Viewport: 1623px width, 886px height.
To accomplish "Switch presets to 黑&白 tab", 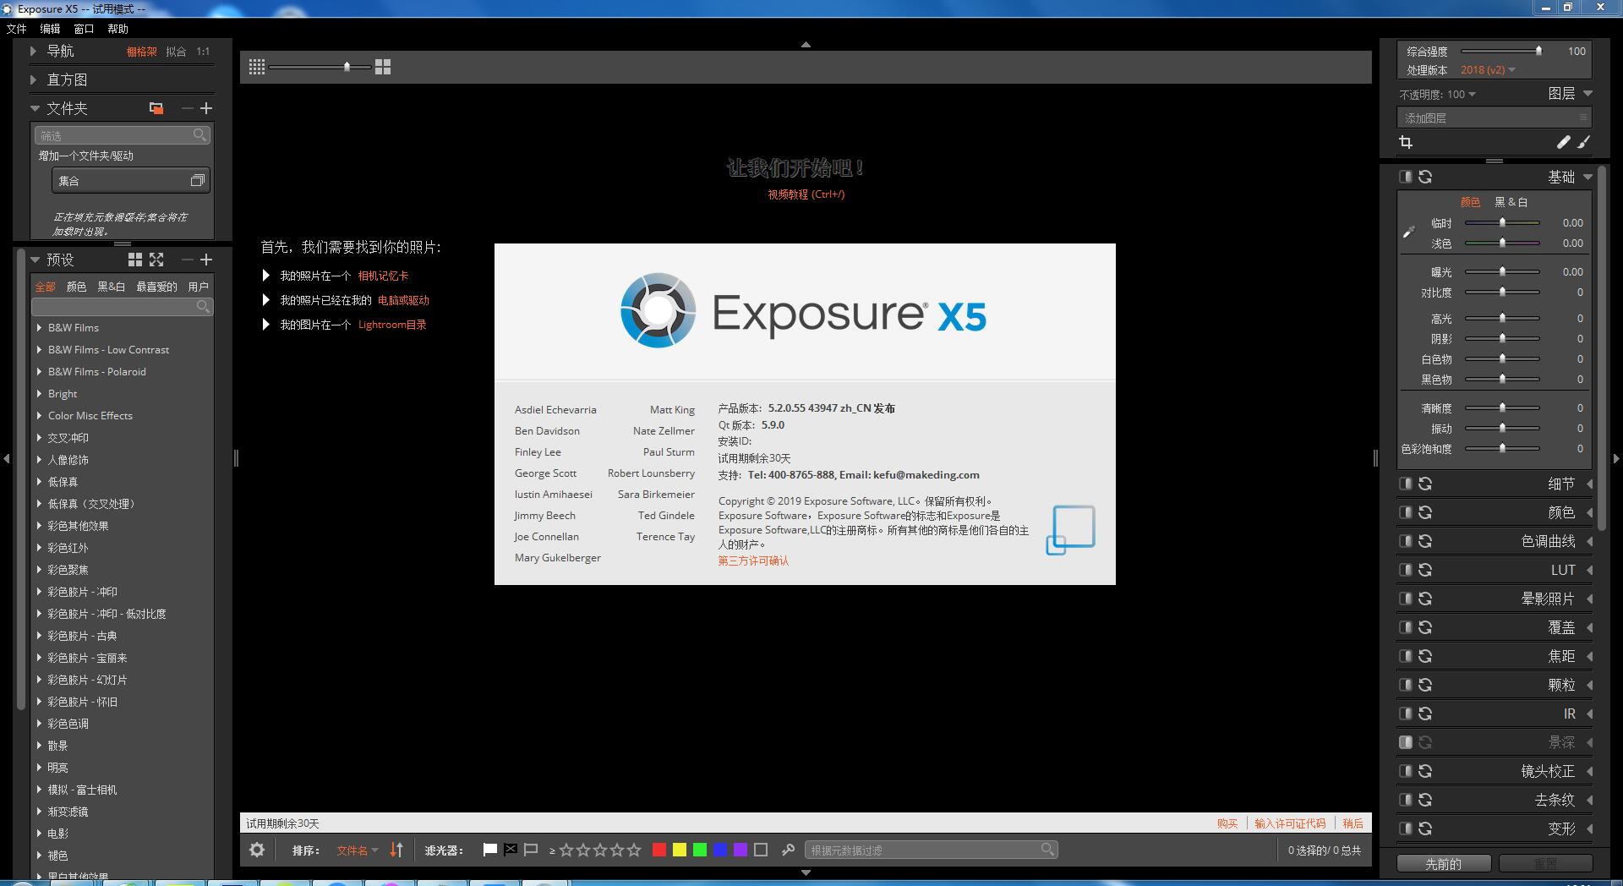I will point(112,287).
